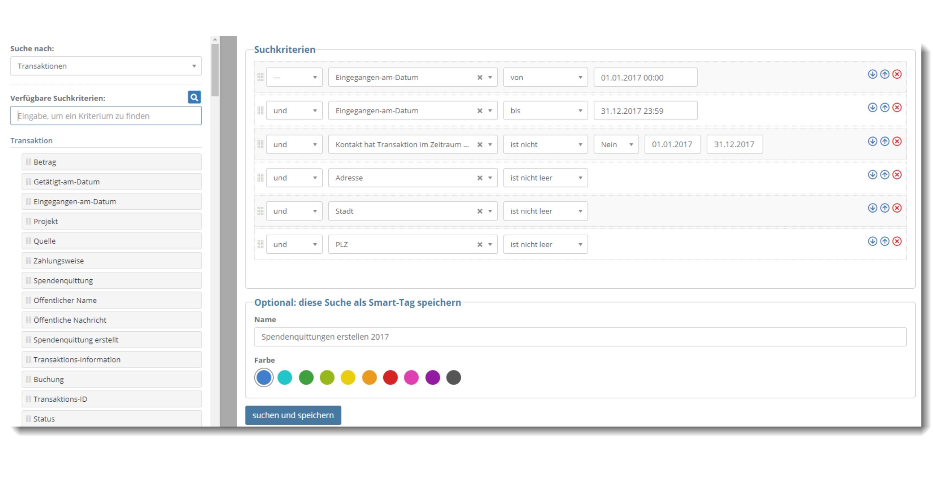Viewport: 933px width, 477px height.
Task: Open the Transaktionen search type dropdown
Action: (x=106, y=66)
